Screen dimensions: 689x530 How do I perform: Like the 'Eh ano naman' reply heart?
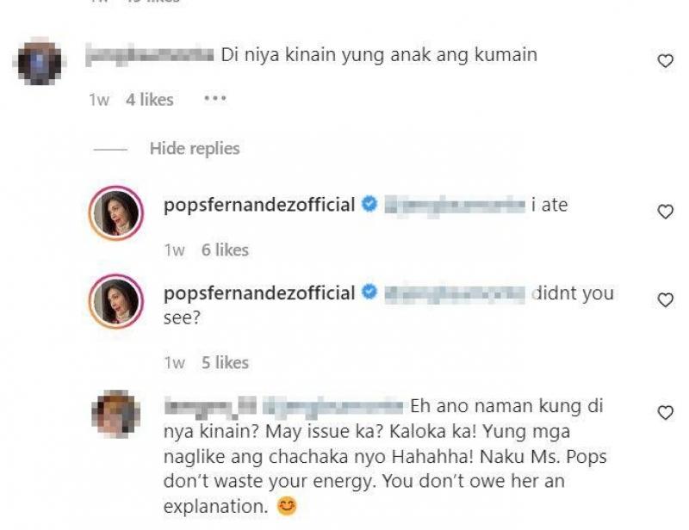tap(665, 413)
